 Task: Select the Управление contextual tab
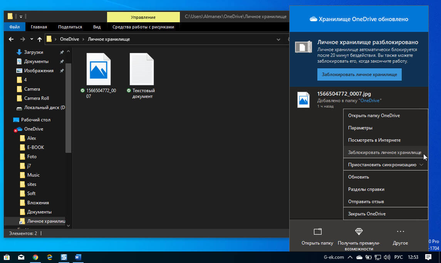[x=143, y=17]
